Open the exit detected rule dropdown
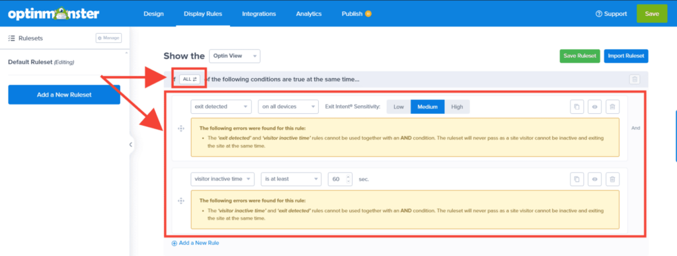Screen dimensions: 677x256 (x=221, y=107)
